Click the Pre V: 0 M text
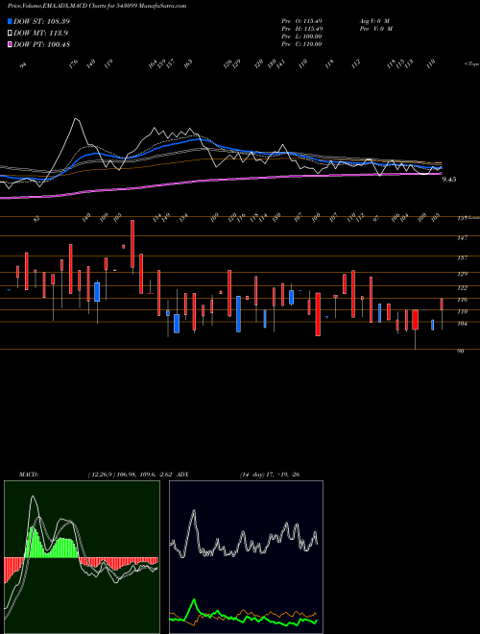The width and height of the screenshot is (480, 634). [375, 29]
